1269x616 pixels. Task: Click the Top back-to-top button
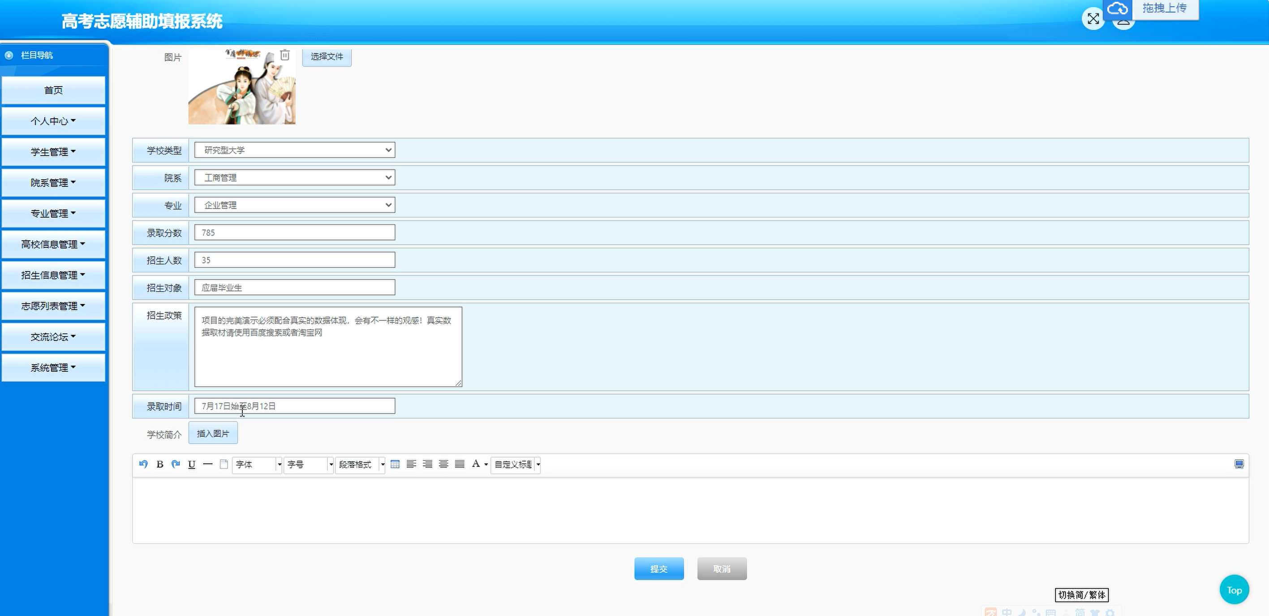coord(1234,590)
